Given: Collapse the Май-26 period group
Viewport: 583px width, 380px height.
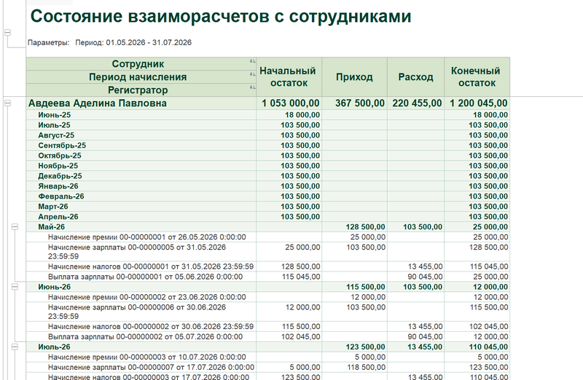Looking at the screenshot, I should click(15, 226).
